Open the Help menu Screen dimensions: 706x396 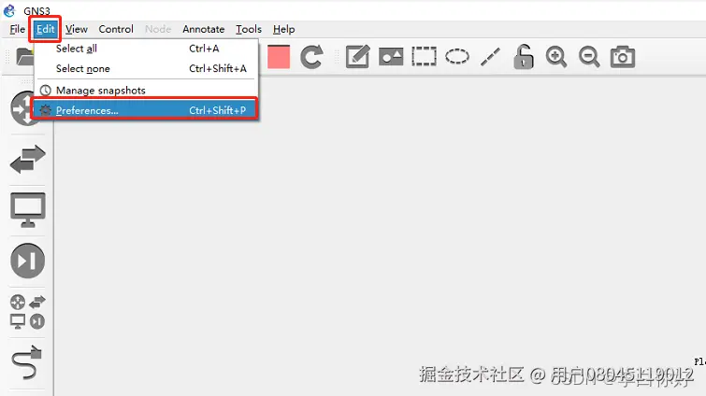click(x=283, y=29)
